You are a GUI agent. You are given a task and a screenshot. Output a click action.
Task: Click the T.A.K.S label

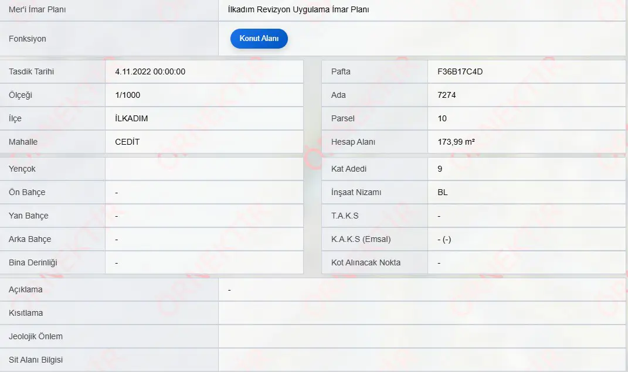345,216
